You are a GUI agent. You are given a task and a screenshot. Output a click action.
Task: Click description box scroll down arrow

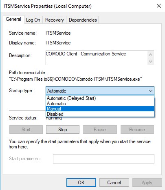[150, 61]
